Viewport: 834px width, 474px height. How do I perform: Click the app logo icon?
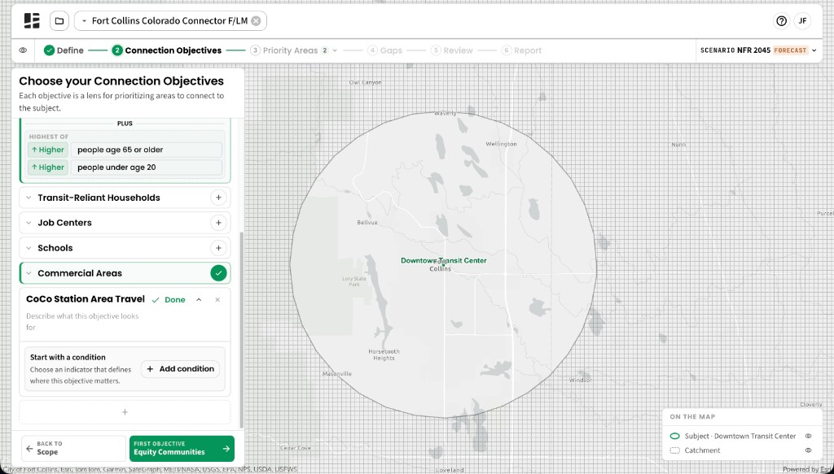pyautogui.click(x=32, y=20)
